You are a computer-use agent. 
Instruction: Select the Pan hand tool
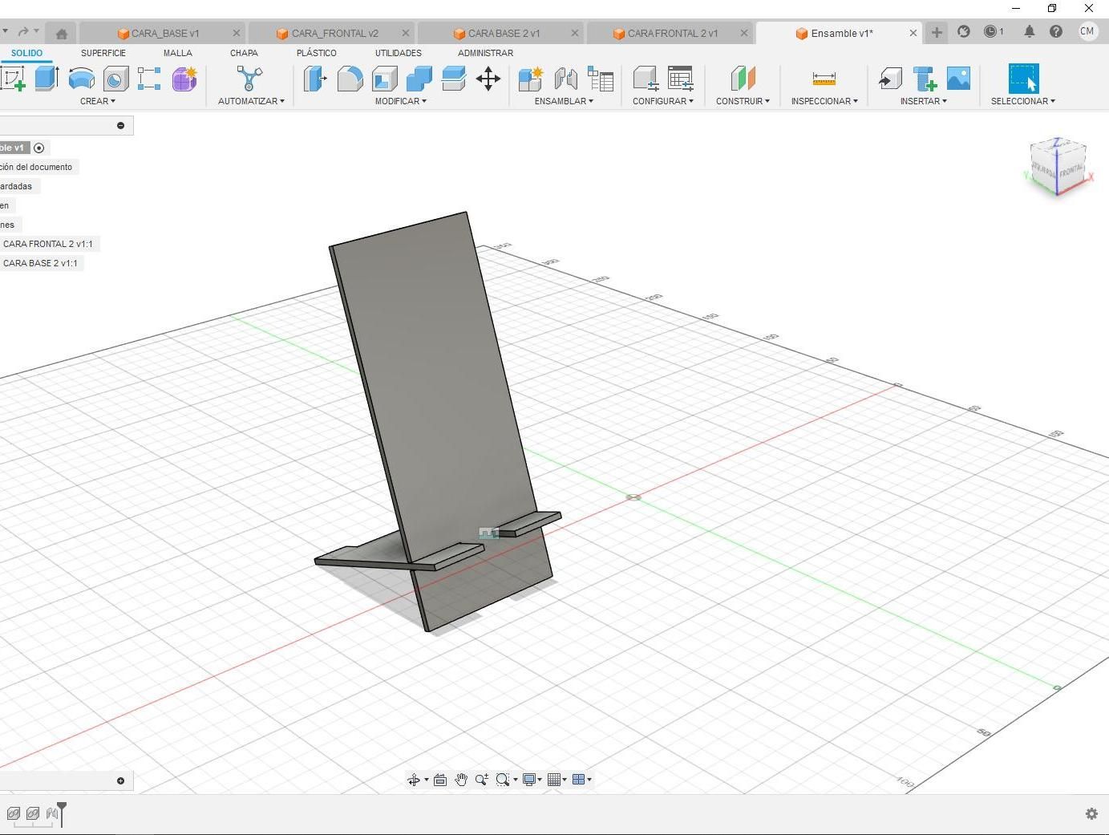[x=461, y=780]
